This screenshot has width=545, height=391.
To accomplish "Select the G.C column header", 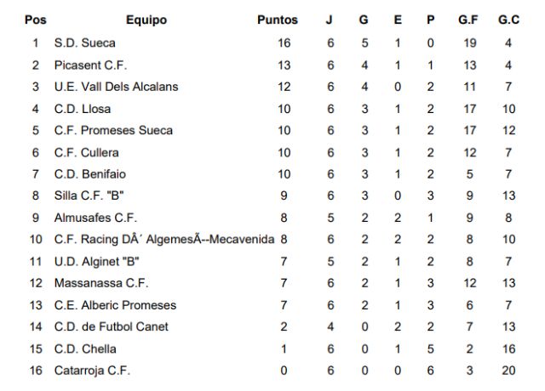I will pos(508,20).
